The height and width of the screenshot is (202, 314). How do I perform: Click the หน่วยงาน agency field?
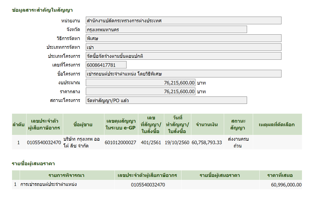point(183,20)
